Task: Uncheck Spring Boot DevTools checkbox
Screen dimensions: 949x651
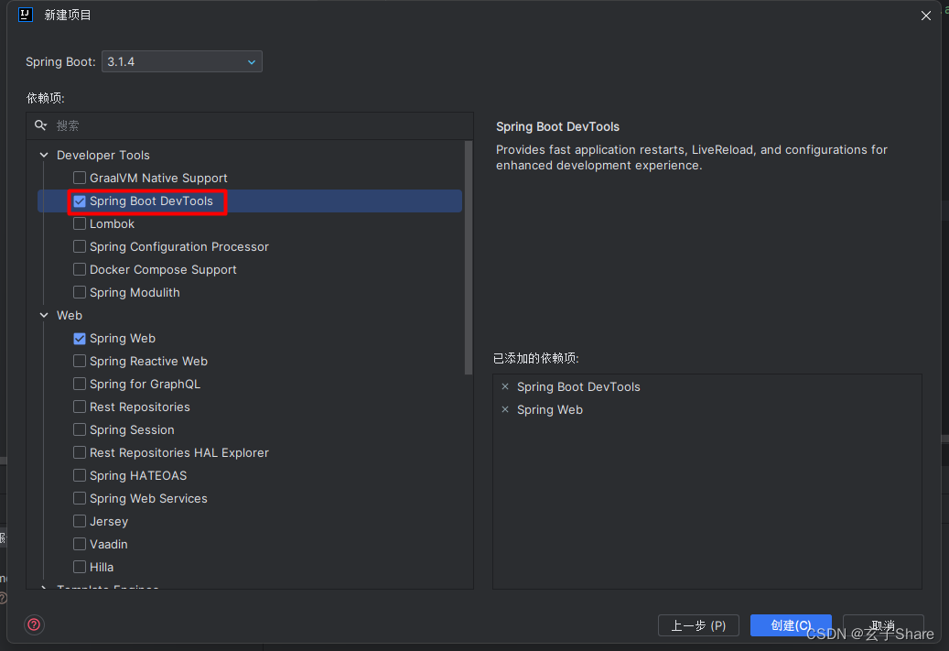Action: point(80,201)
